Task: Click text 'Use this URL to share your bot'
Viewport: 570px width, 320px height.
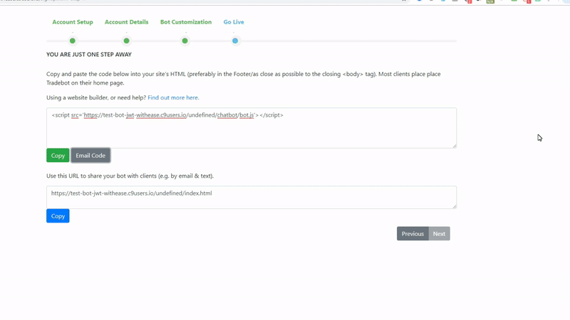Action: (x=86, y=176)
